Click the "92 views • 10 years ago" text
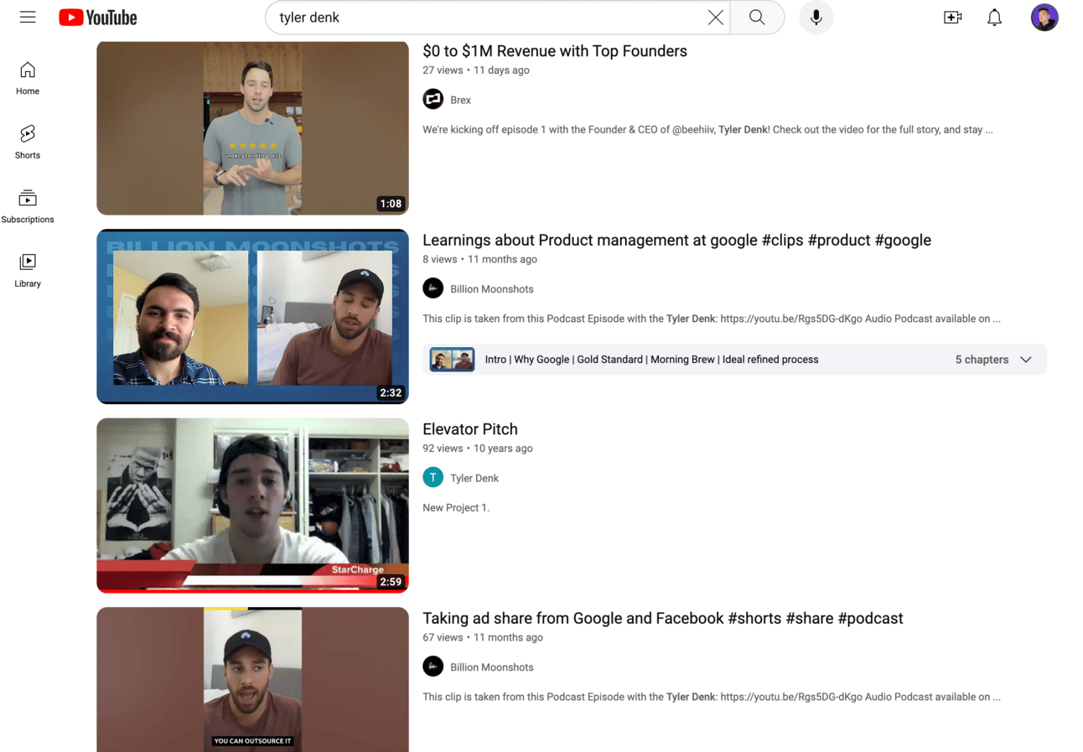Viewport: 1083px width, 752px height. tap(478, 449)
